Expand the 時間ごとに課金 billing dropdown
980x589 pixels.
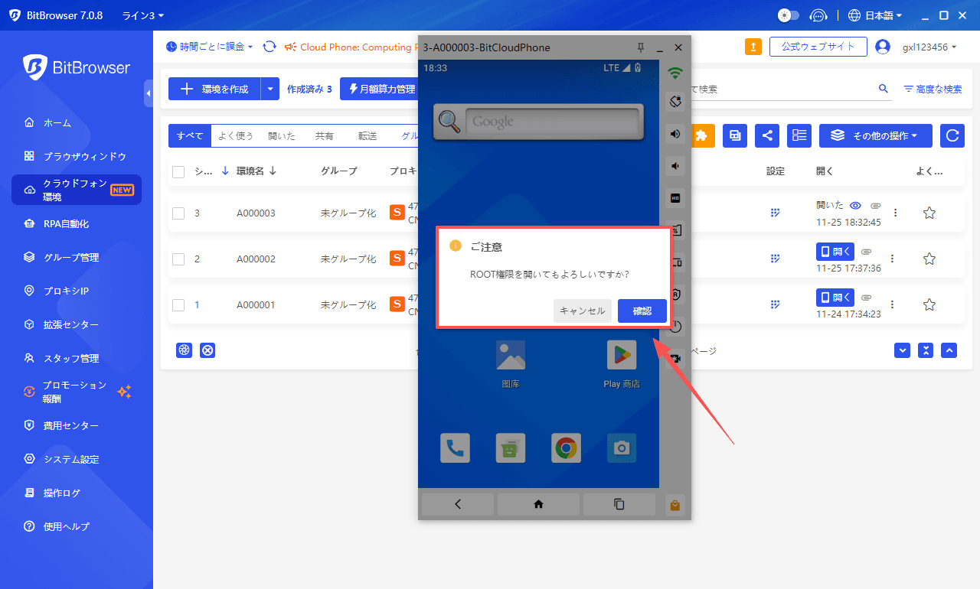click(210, 47)
